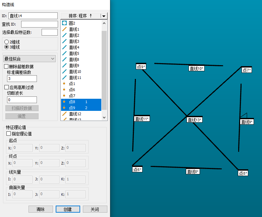The width and height of the screenshot is (262, 217).
Task: Click the 排序:程序 sort button
Action: click(81, 16)
